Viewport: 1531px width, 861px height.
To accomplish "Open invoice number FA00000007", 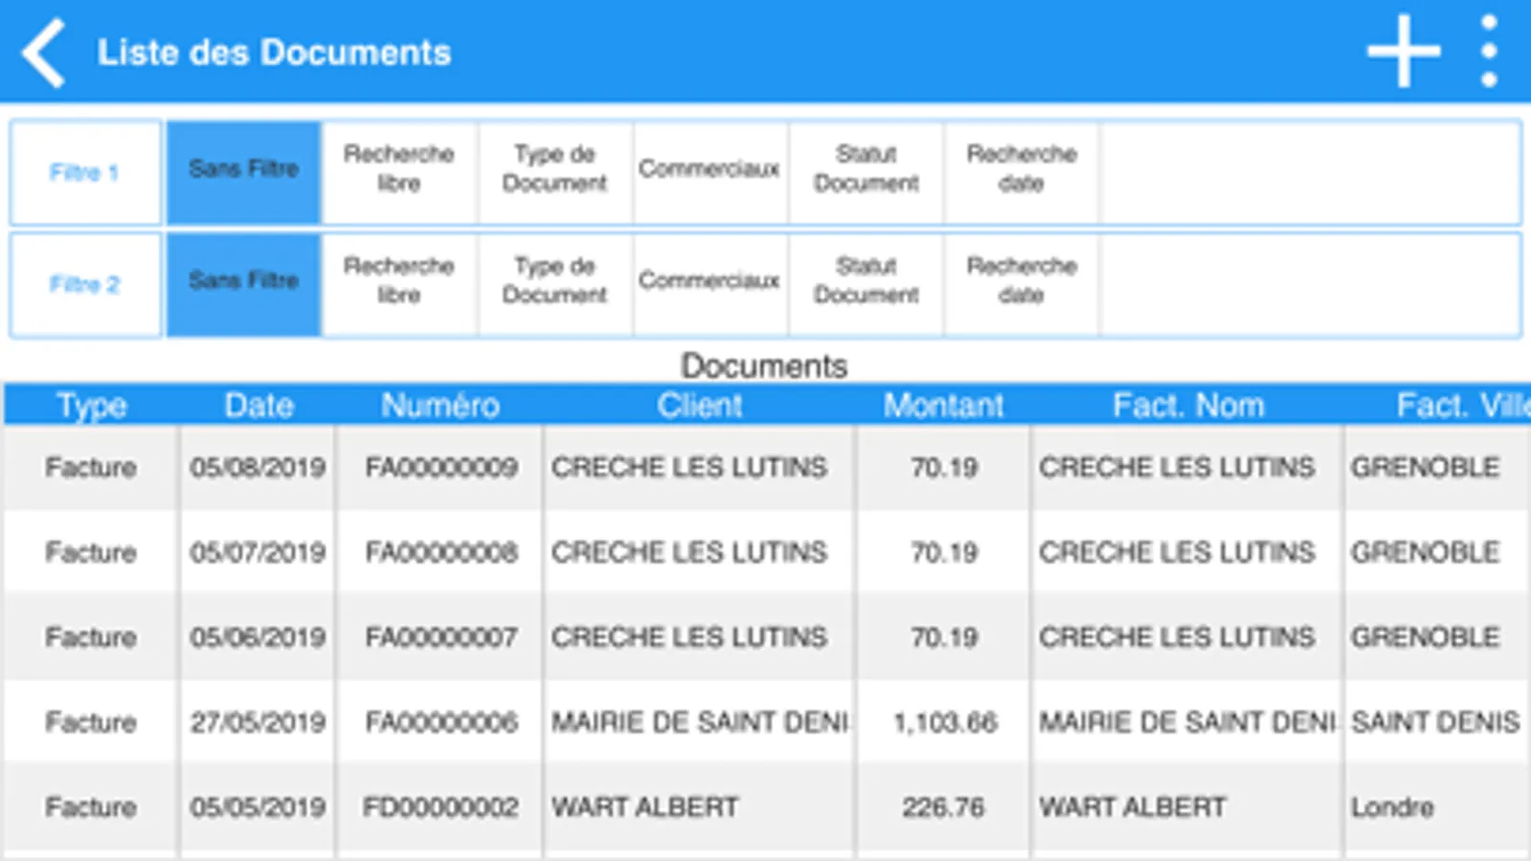I will (x=440, y=637).
